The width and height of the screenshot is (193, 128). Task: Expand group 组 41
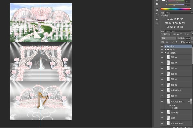[165, 46]
